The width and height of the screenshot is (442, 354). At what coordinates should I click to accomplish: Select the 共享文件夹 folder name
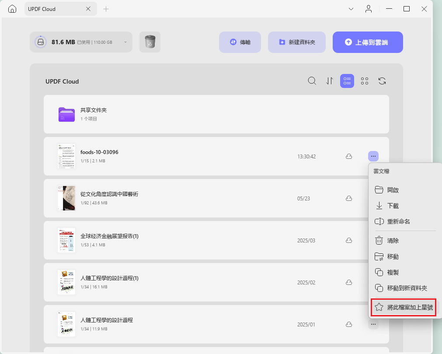(x=94, y=110)
